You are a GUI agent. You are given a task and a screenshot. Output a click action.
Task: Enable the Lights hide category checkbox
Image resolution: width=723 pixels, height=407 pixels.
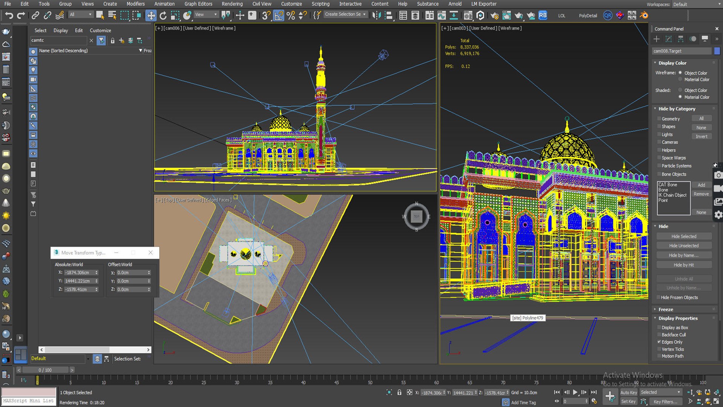tap(659, 135)
